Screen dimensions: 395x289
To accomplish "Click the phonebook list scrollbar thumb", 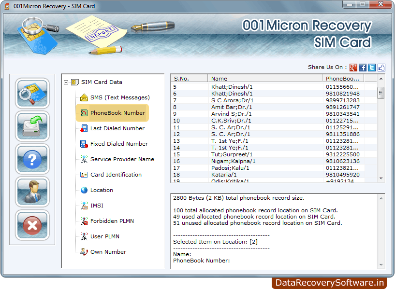I will 381,93.
